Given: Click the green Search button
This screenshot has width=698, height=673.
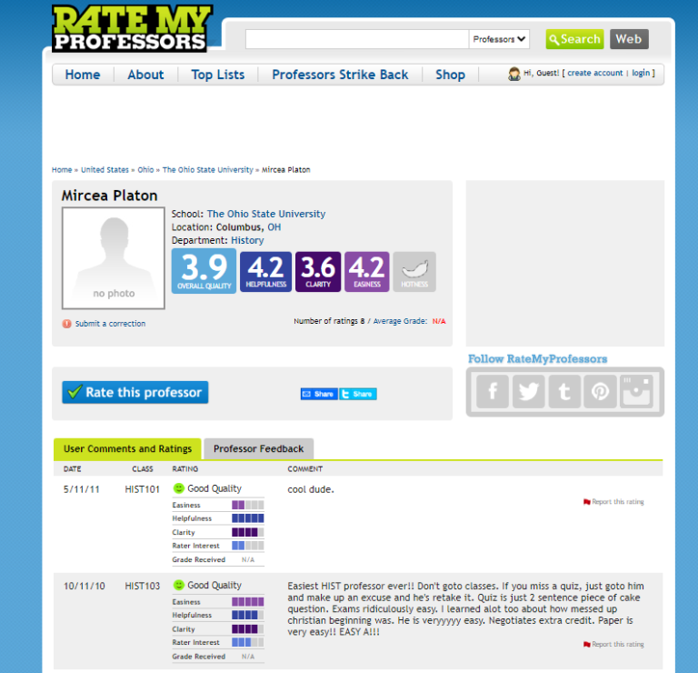Looking at the screenshot, I should click(574, 39).
